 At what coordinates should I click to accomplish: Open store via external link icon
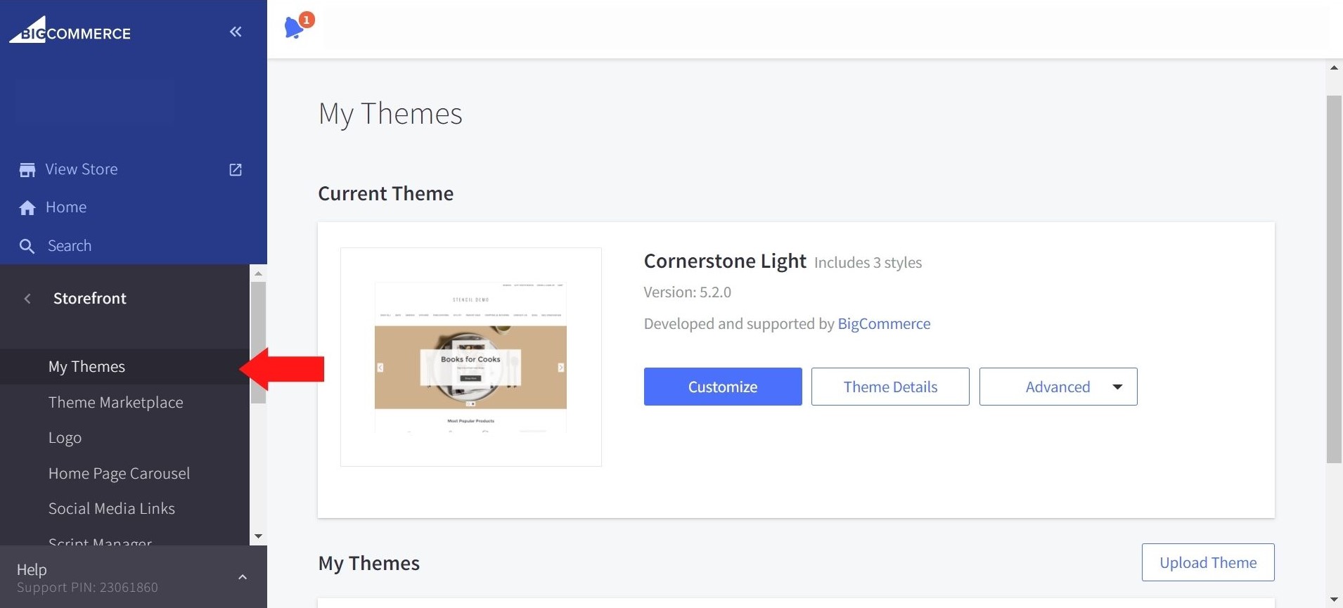pos(236,170)
